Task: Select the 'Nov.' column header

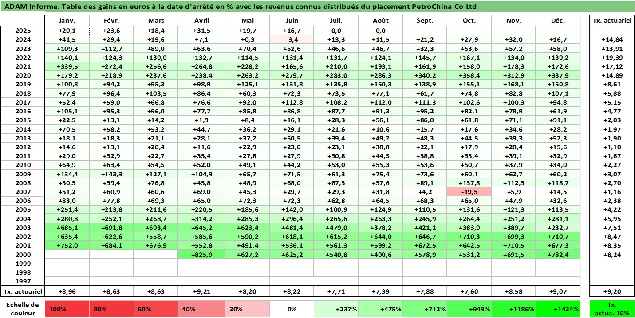Action: pos(513,21)
